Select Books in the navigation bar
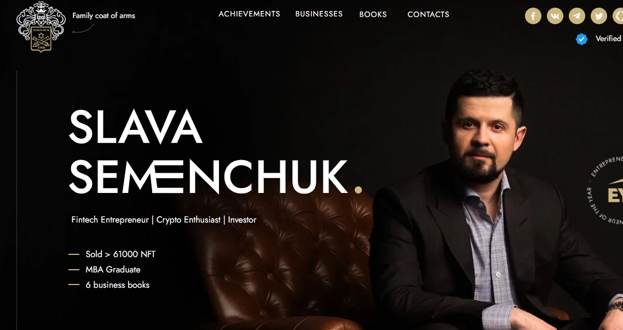The height and width of the screenshot is (330, 623). [373, 14]
